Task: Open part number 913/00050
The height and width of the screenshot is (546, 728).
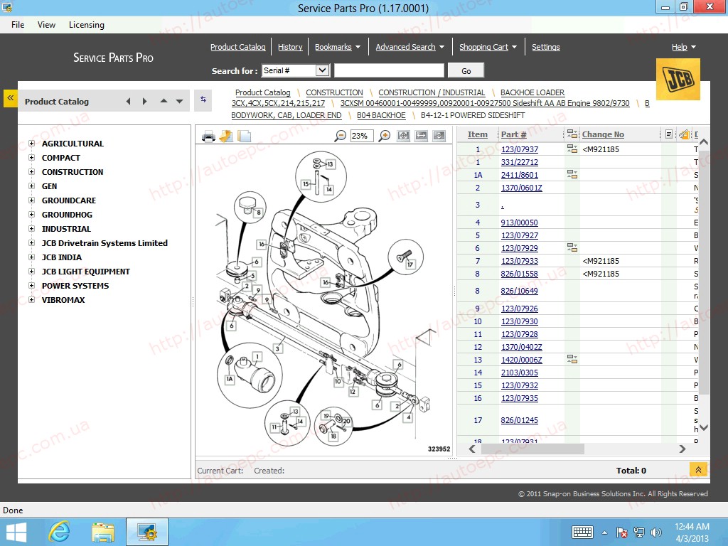Action: [519, 223]
